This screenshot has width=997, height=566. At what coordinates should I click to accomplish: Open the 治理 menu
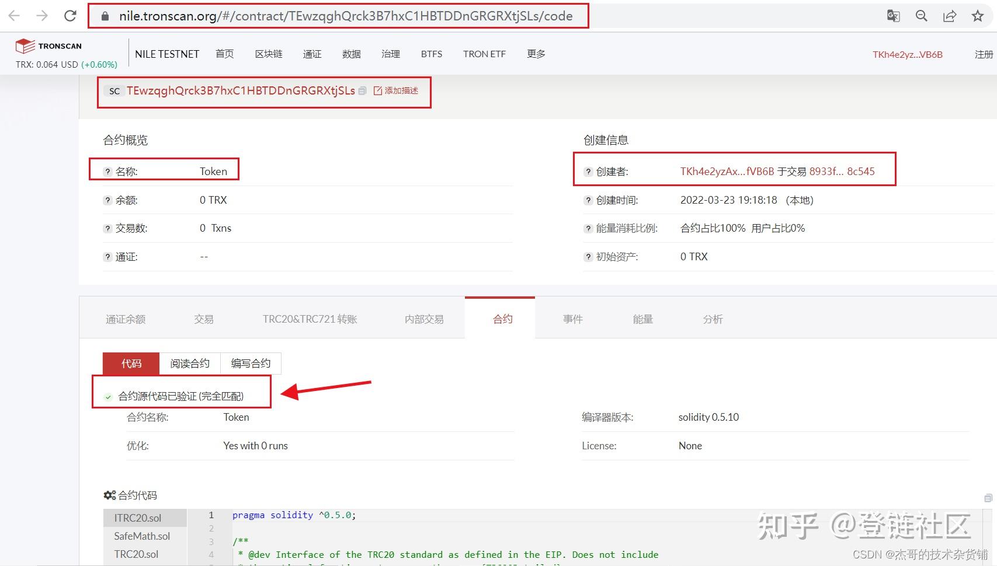[391, 54]
